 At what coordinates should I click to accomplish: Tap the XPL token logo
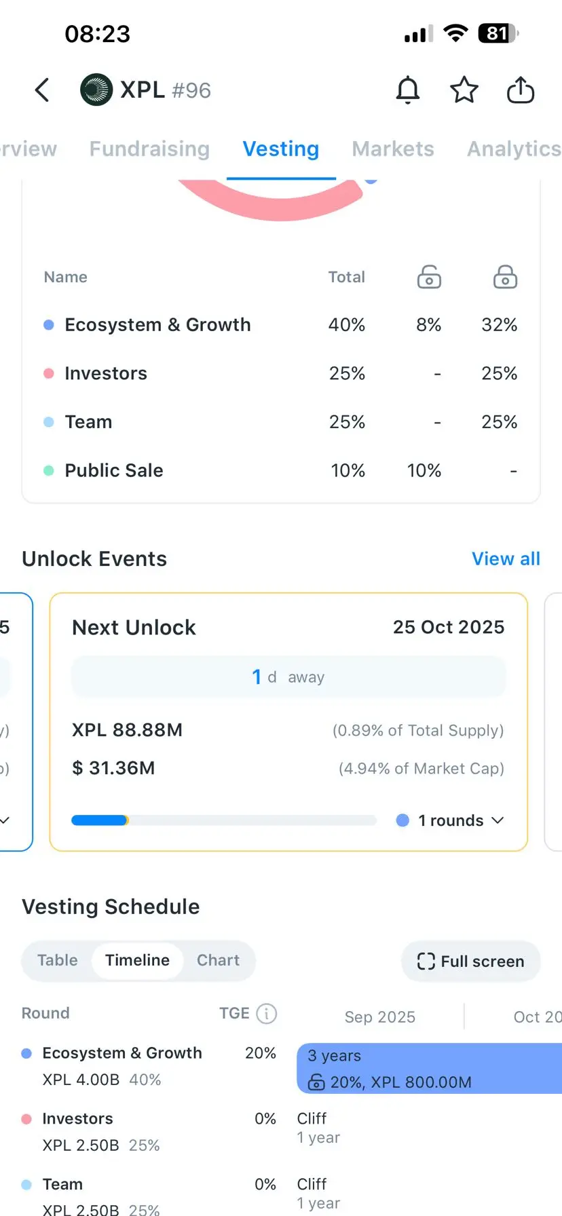96,90
